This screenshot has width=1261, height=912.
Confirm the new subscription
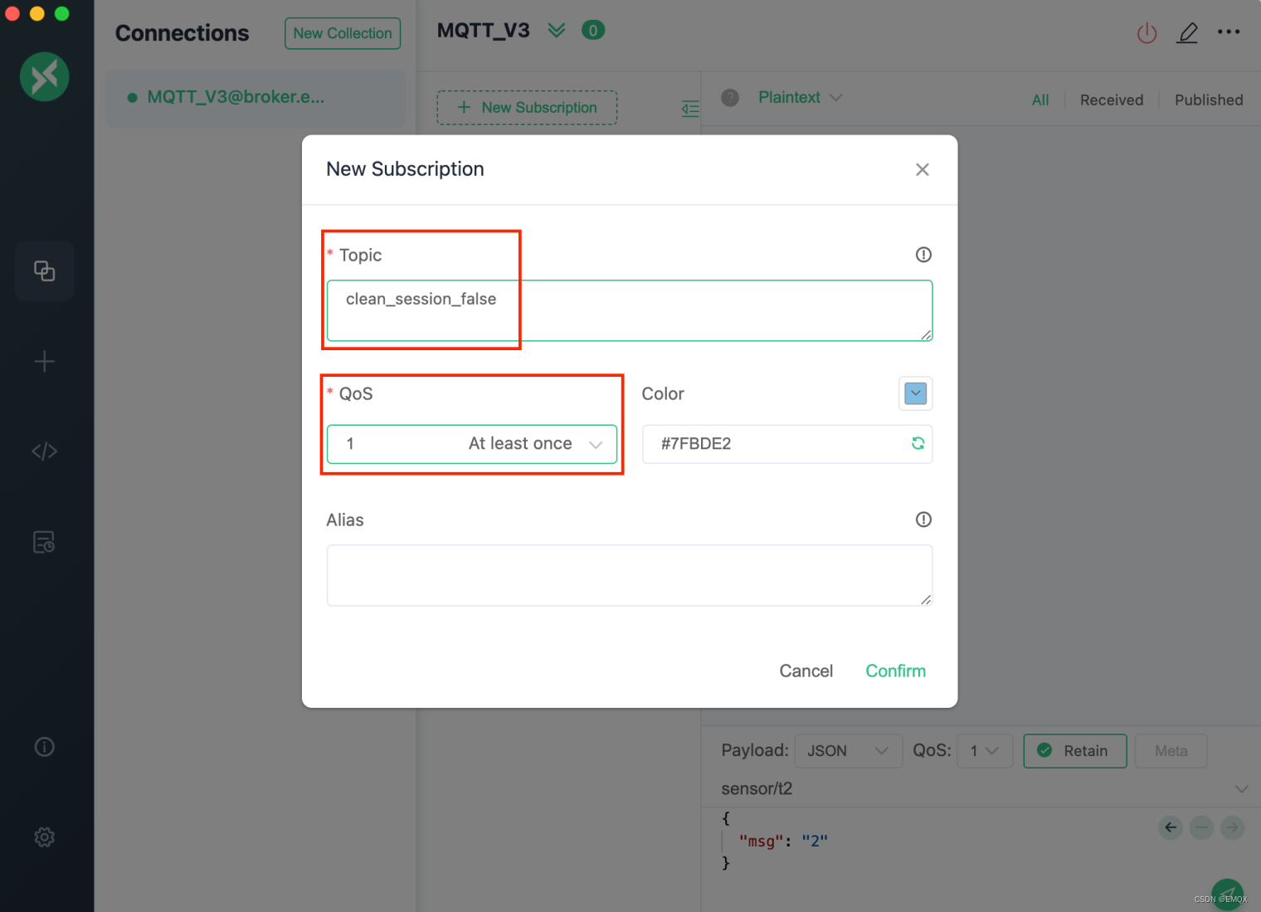pos(895,671)
